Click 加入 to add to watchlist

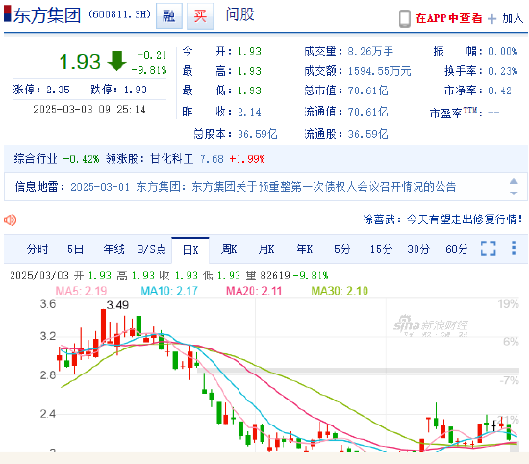point(513,18)
